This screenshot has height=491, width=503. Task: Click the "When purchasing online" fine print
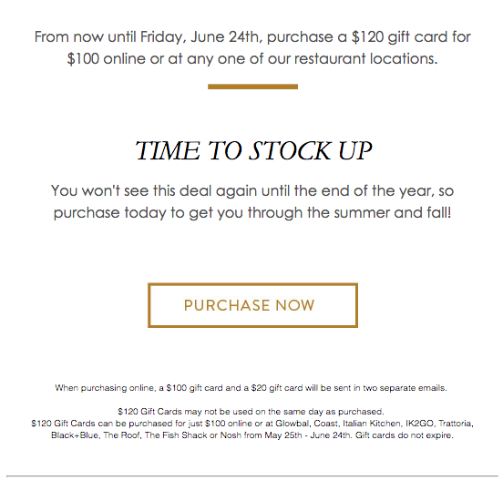point(251,388)
